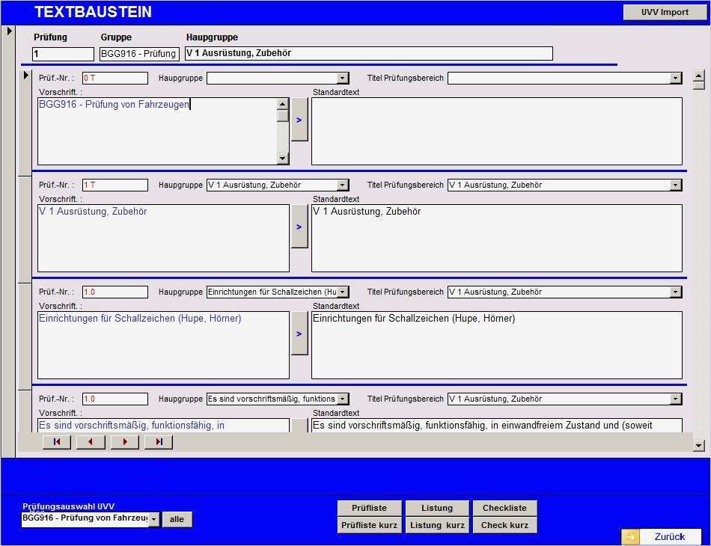Click Standardtext box with Einrichtungen für Schallzeichen
Image resolution: width=711 pixels, height=546 pixels.
[496, 346]
